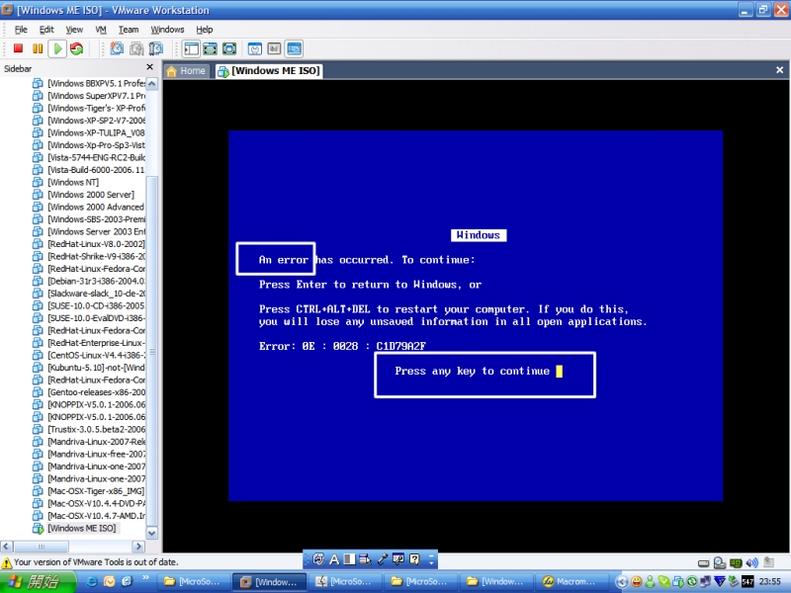The image size is (791, 593).
Task: Select [Windows Server 2003 Ent entry
Action: 89,231
